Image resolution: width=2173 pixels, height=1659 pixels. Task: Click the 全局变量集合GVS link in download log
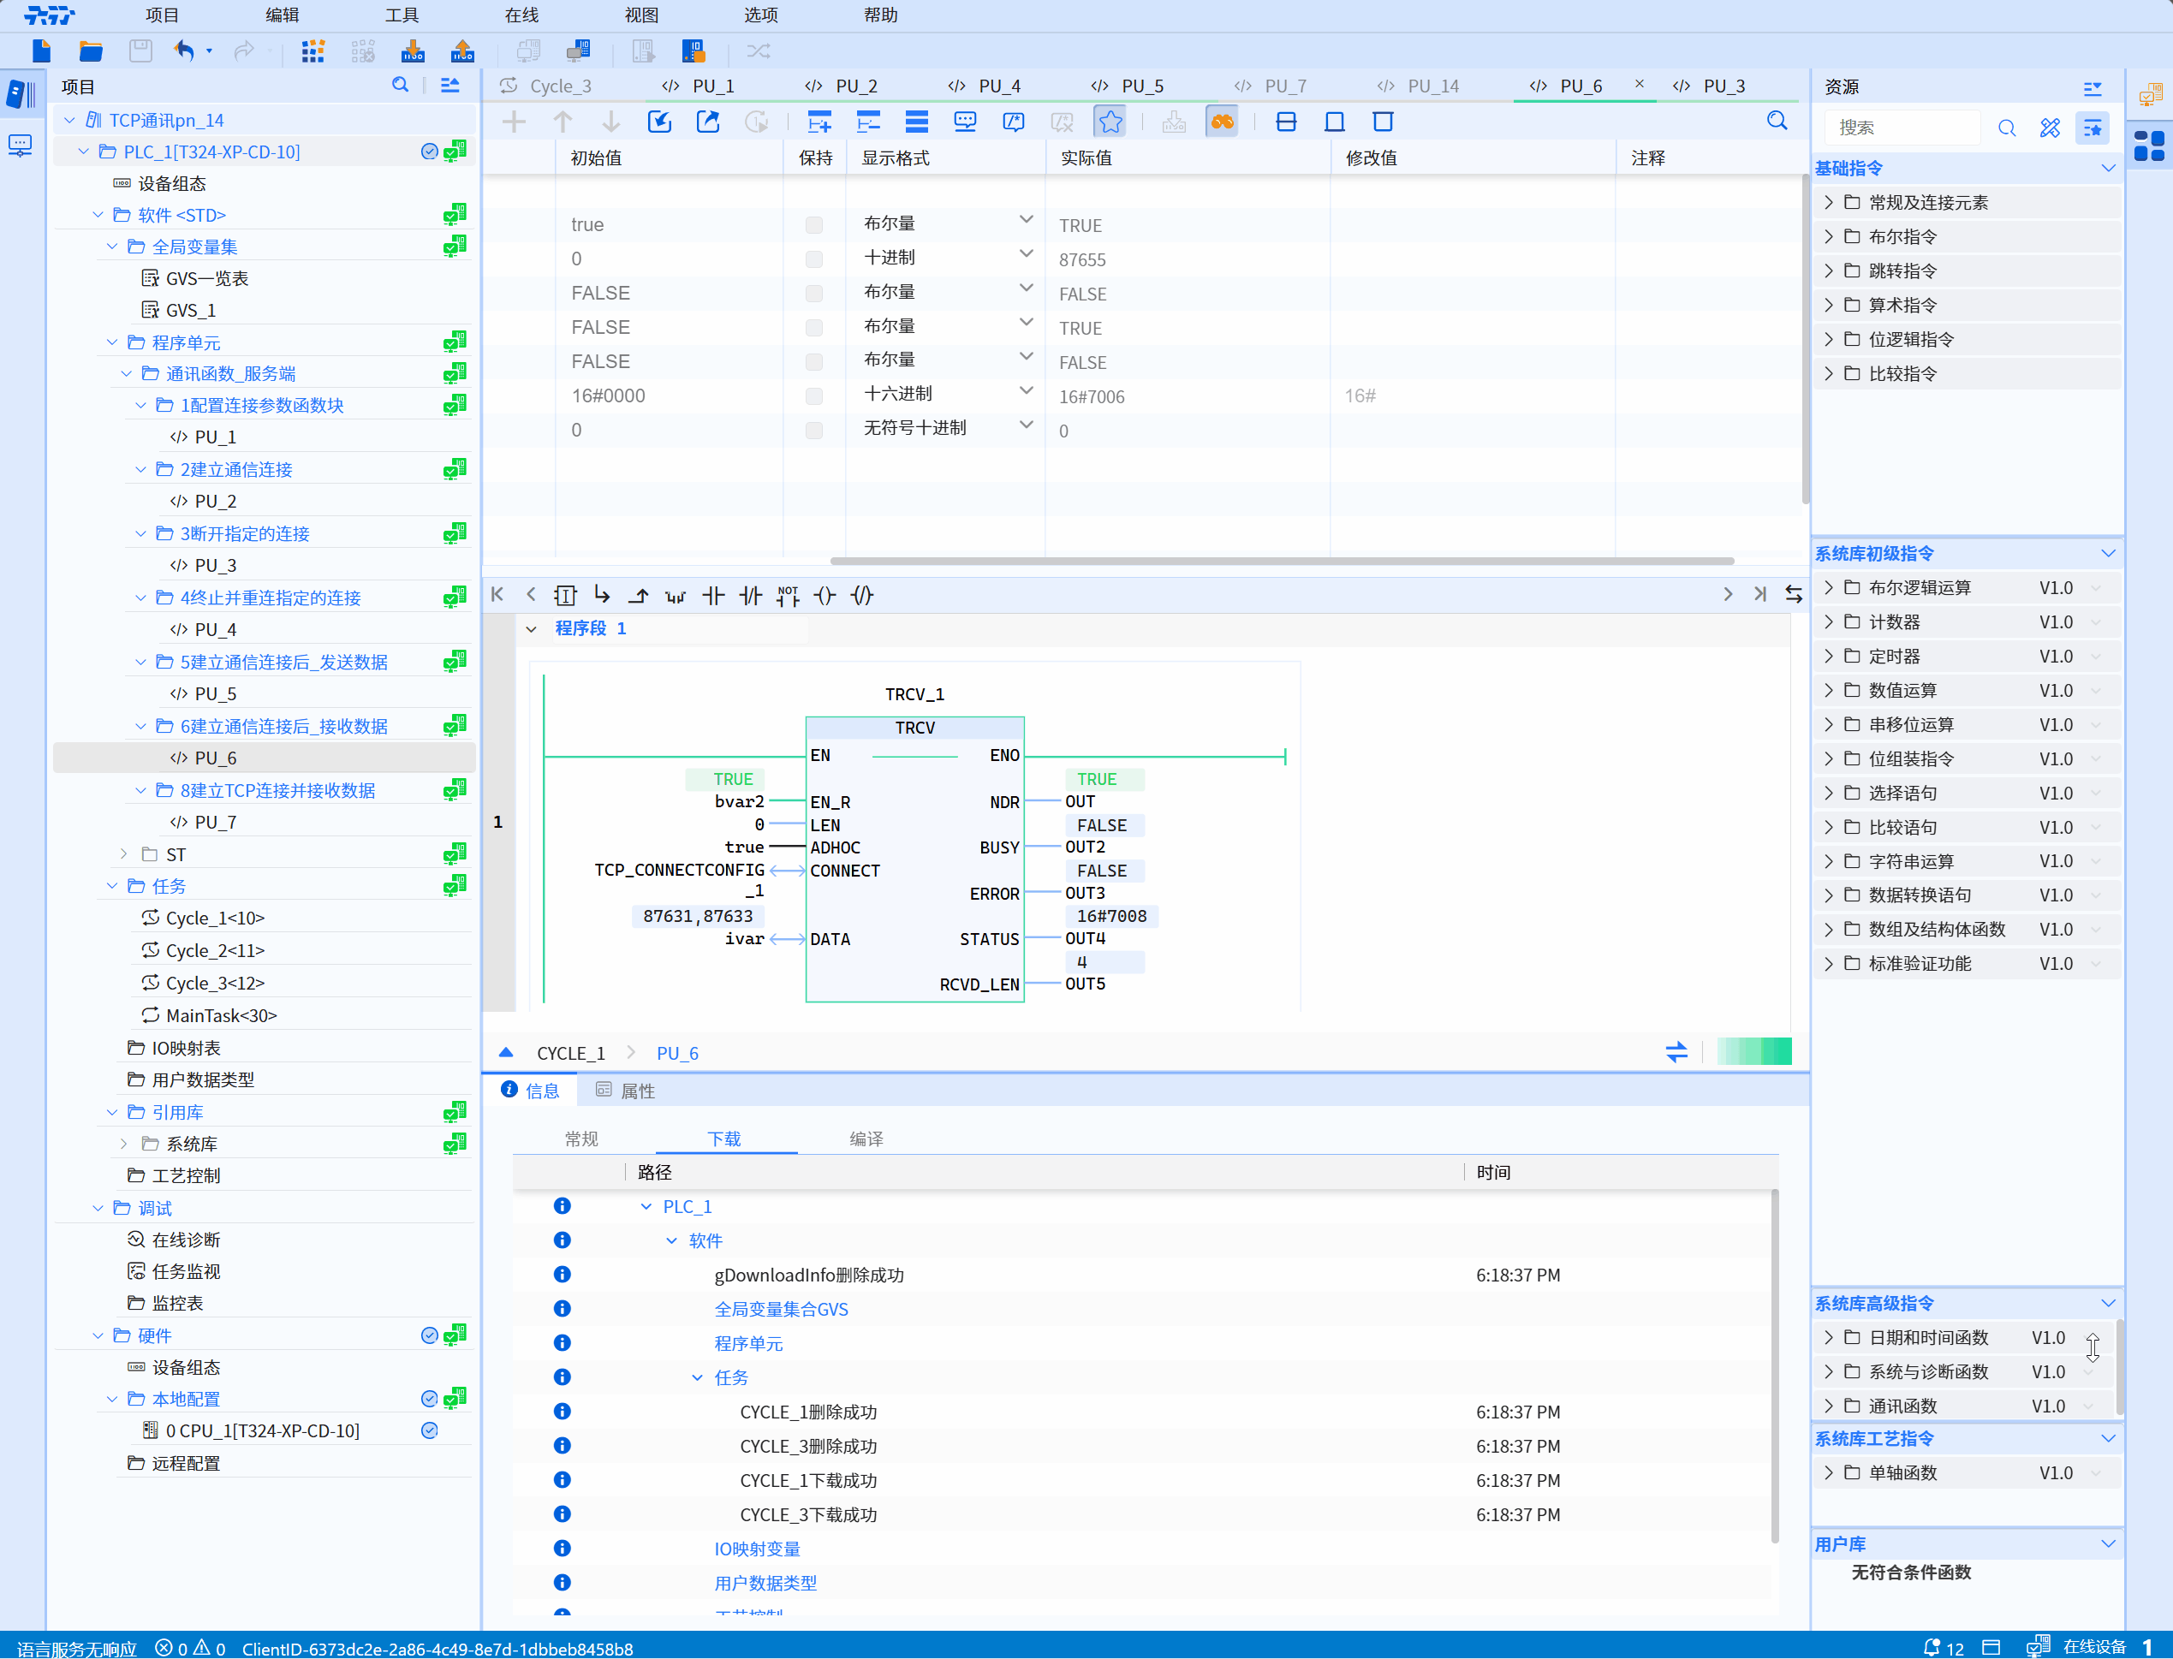[x=780, y=1308]
